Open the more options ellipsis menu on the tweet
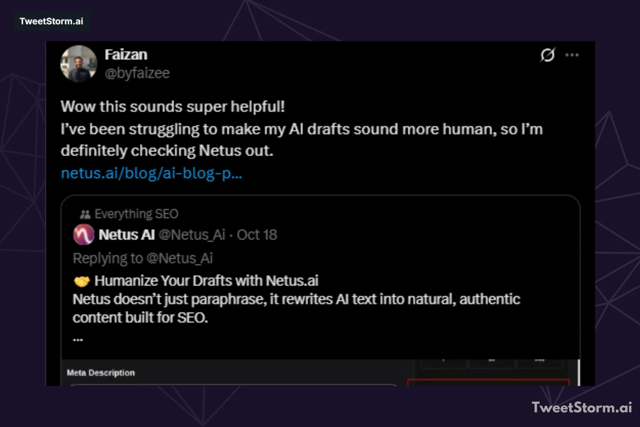This screenshot has width=640, height=427. pyautogui.click(x=572, y=54)
